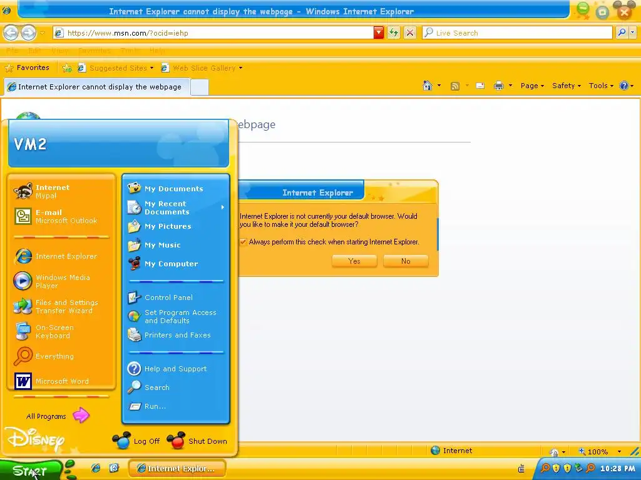The width and height of the screenshot is (641, 480).
Task: Click No in default browser dialog
Action: tap(406, 261)
